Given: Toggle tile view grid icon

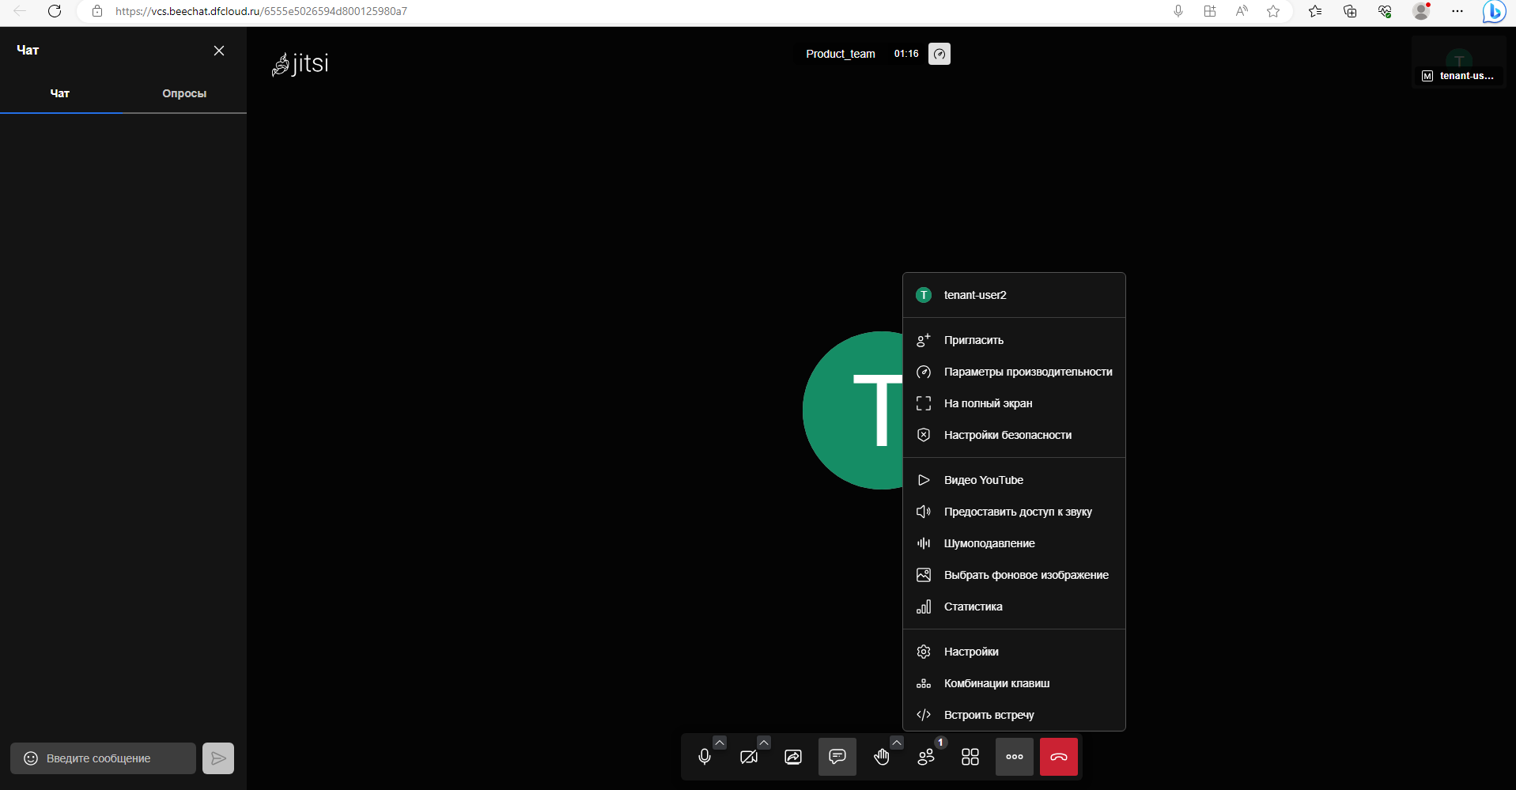Looking at the screenshot, I should (970, 757).
